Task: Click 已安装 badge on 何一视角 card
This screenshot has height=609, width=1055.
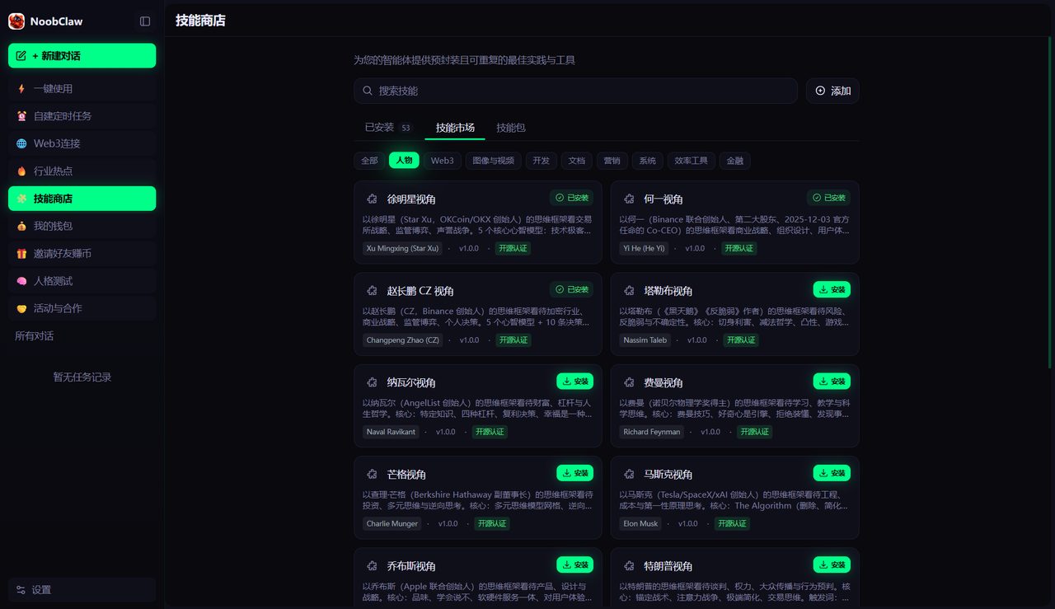Action: 828,198
